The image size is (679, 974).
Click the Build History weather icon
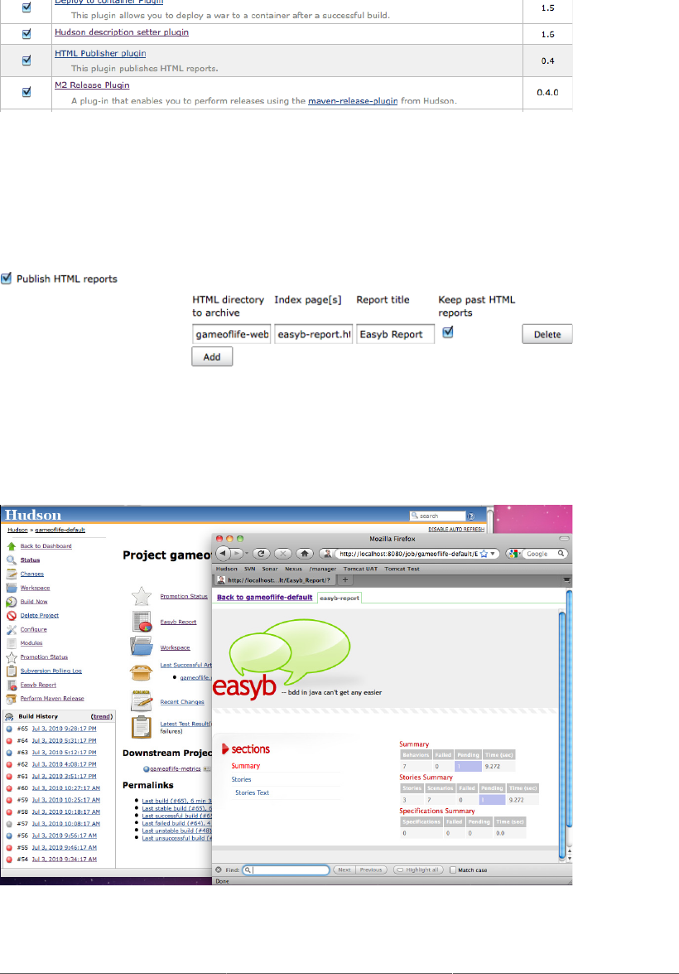click(x=8, y=716)
